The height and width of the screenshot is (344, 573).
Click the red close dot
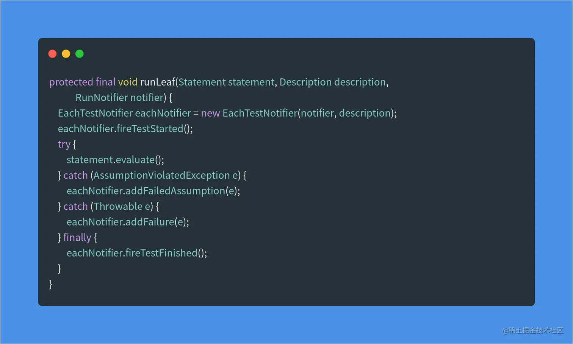pos(52,54)
